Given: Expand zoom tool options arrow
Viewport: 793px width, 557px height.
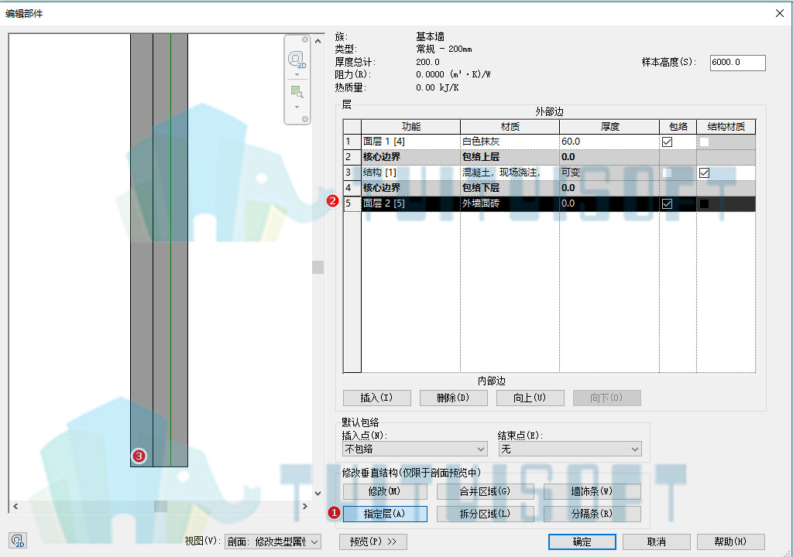Looking at the screenshot, I should pyautogui.click(x=297, y=108).
